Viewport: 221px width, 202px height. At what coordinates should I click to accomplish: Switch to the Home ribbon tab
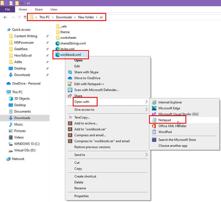[x=23, y=9]
